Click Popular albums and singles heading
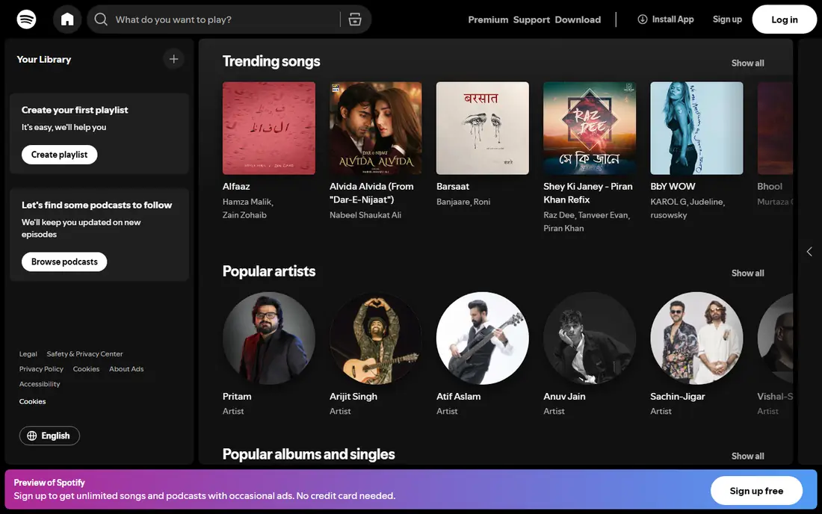 tap(308, 454)
